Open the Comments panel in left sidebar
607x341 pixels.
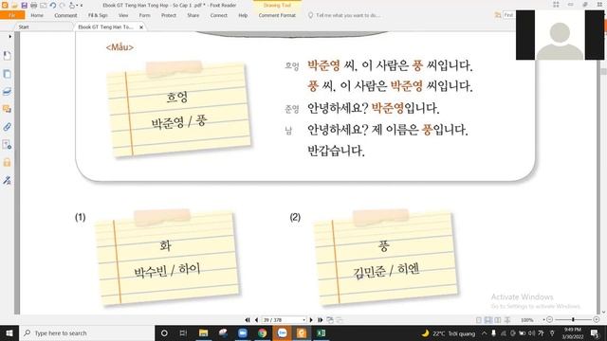7,109
